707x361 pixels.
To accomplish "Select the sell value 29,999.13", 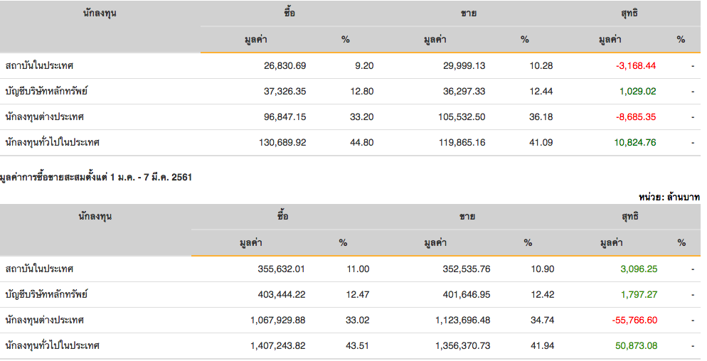I will (x=462, y=65).
